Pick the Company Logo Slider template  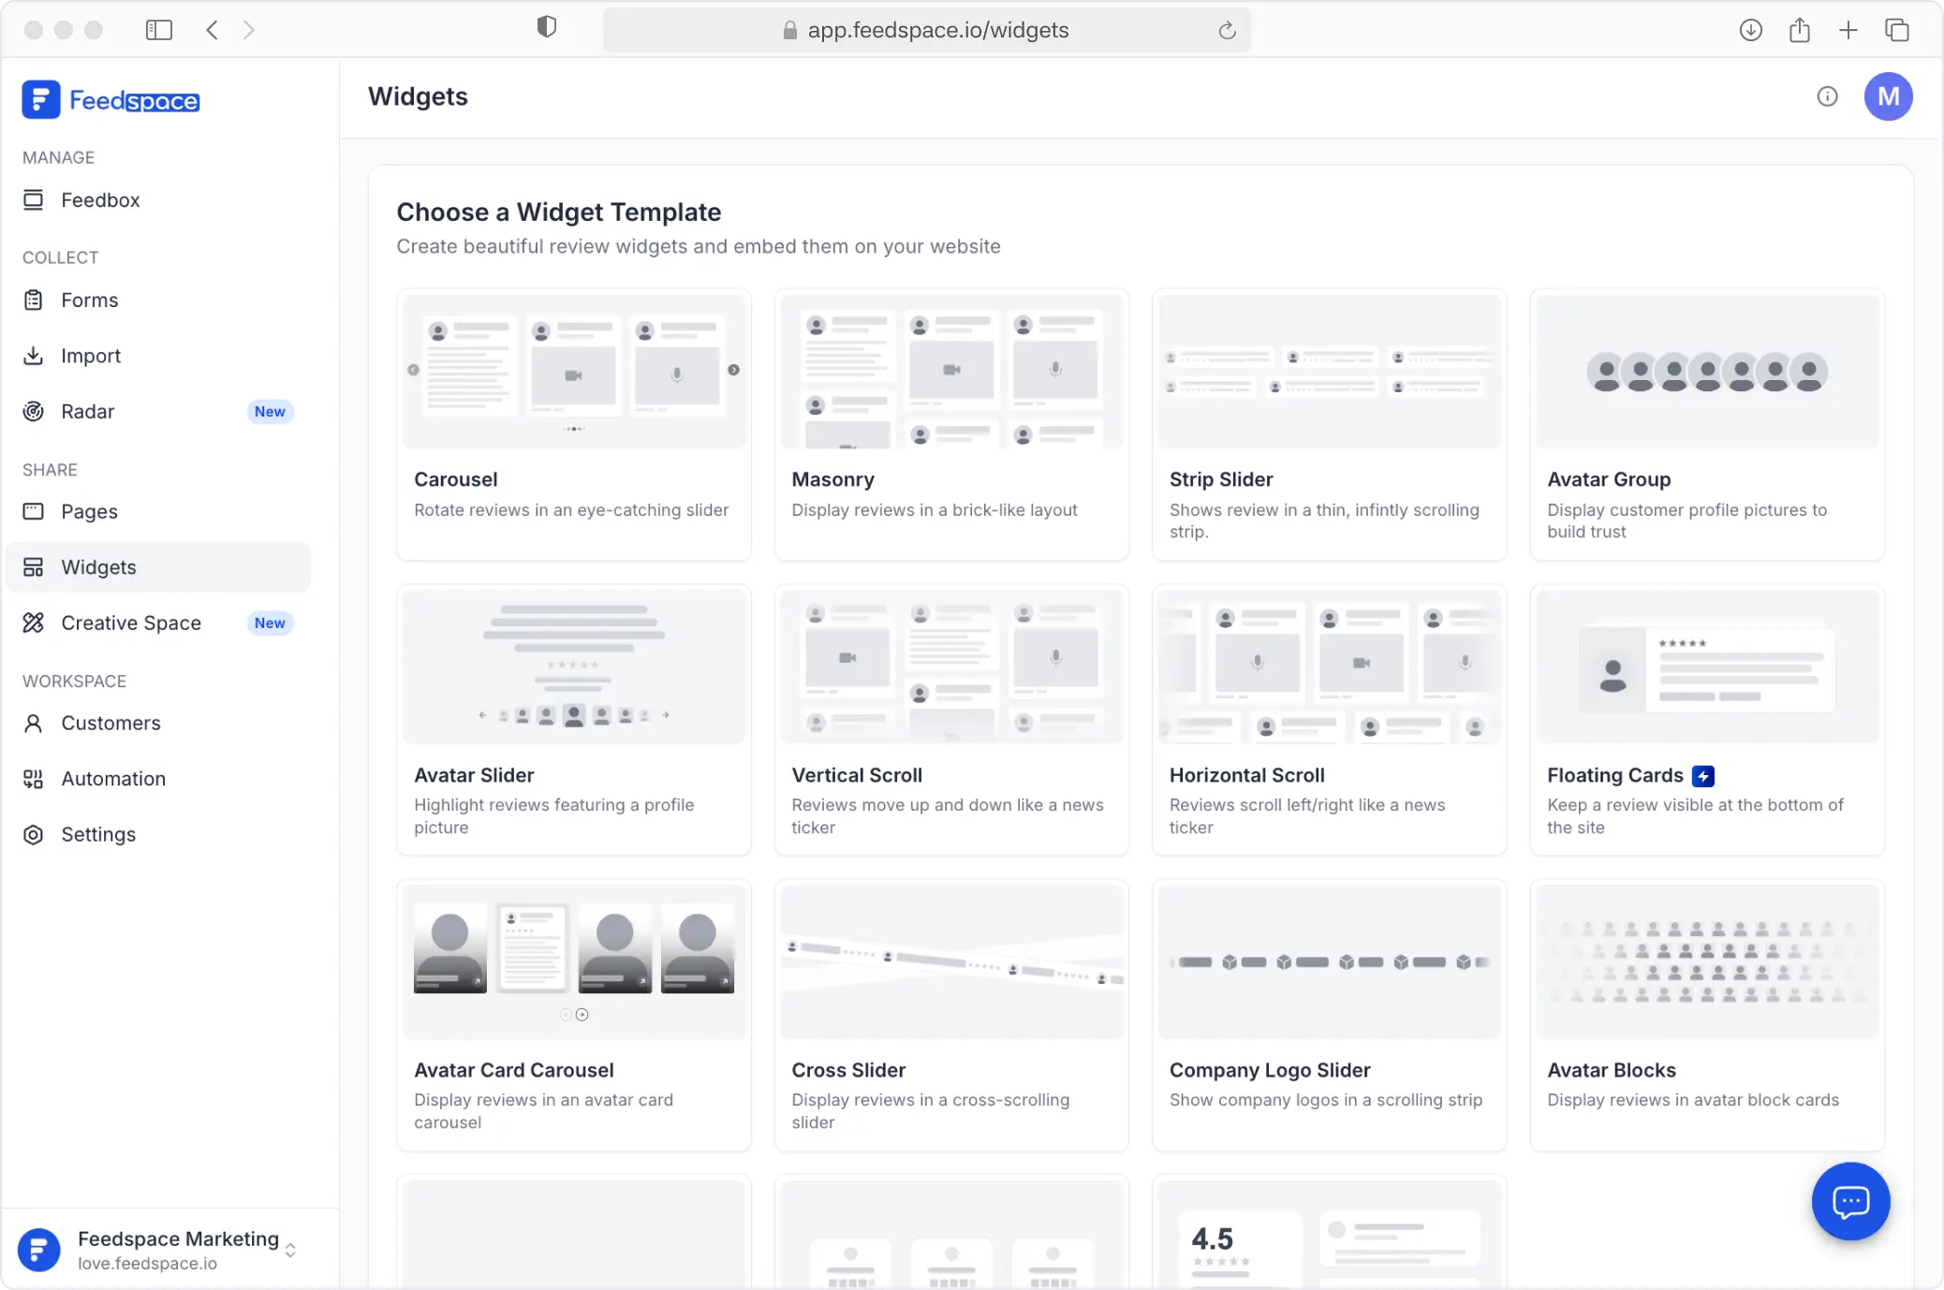1329,1015
